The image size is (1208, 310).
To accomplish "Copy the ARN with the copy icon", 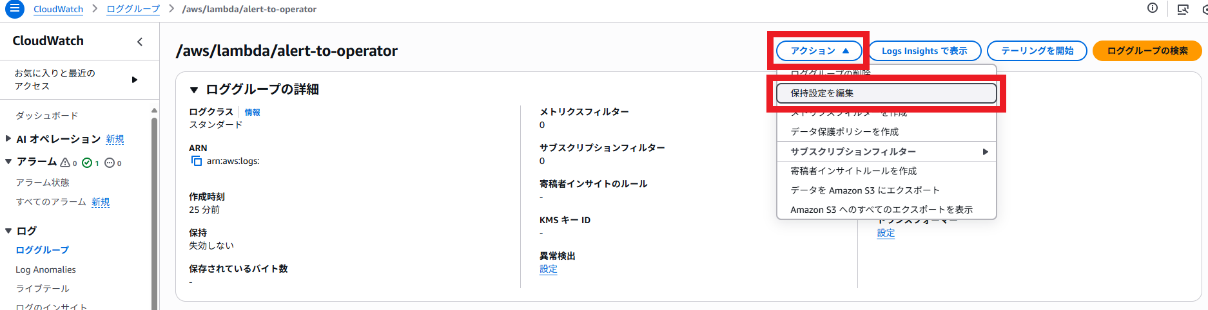I will coord(197,161).
